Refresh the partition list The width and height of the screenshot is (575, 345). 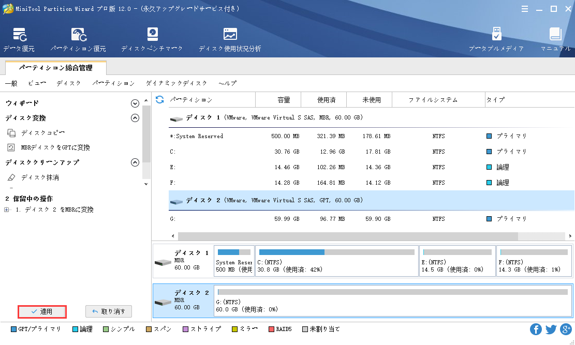(x=159, y=99)
